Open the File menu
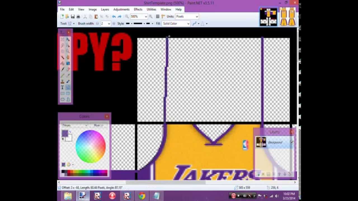Image resolution: width=358 pixels, height=201 pixels. (x=62, y=9)
